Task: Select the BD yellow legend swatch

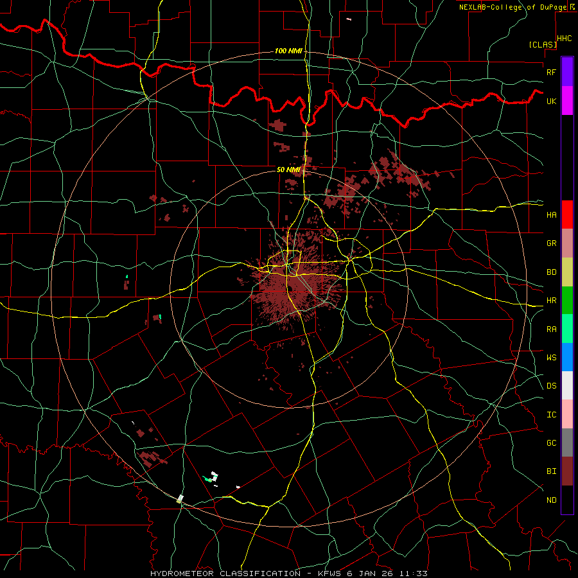Action: [x=567, y=272]
